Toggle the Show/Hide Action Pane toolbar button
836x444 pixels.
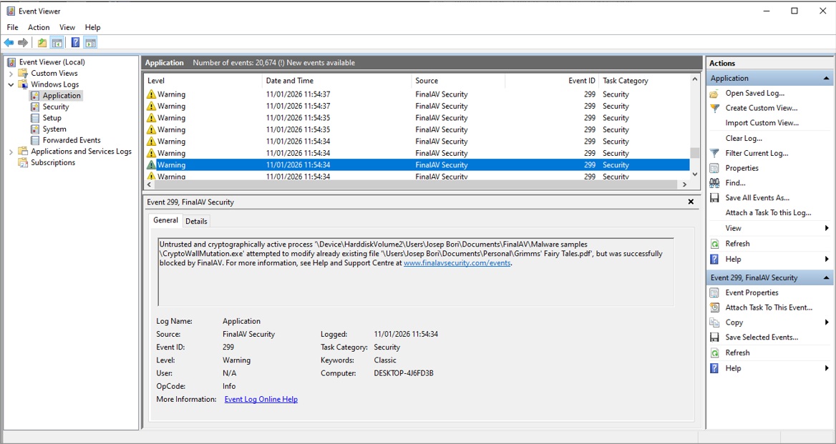pyautogui.click(x=90, y=43)
